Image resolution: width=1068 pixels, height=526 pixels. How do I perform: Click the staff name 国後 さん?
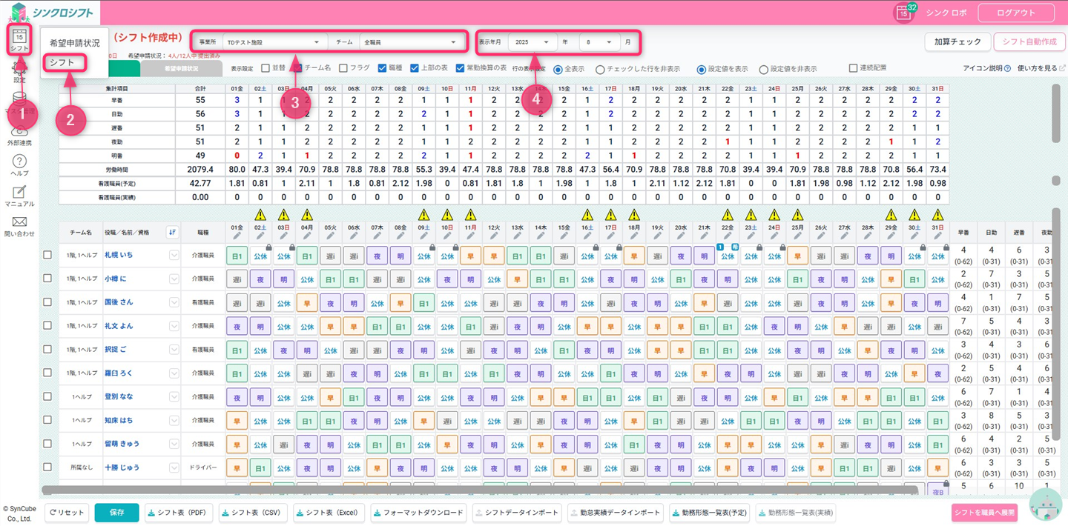[x=119, y=302]
